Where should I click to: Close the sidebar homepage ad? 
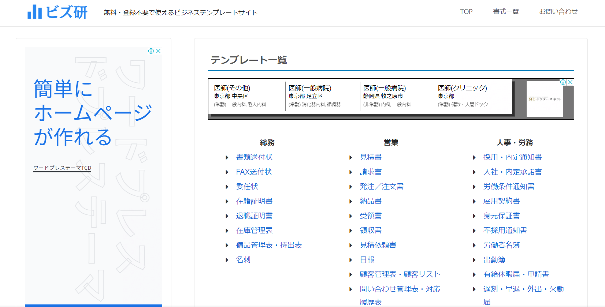click(159, 51)
